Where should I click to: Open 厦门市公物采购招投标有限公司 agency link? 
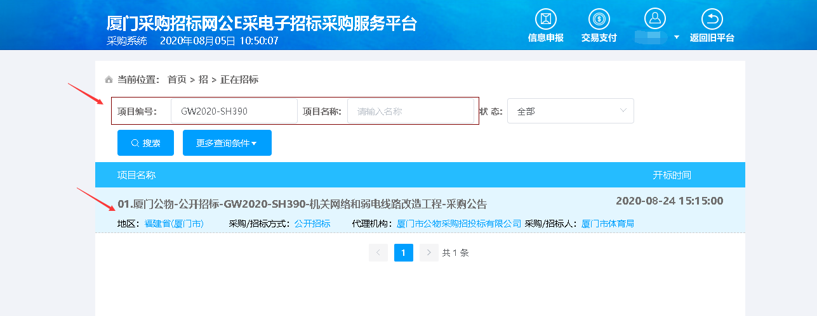tap(458, 224)
